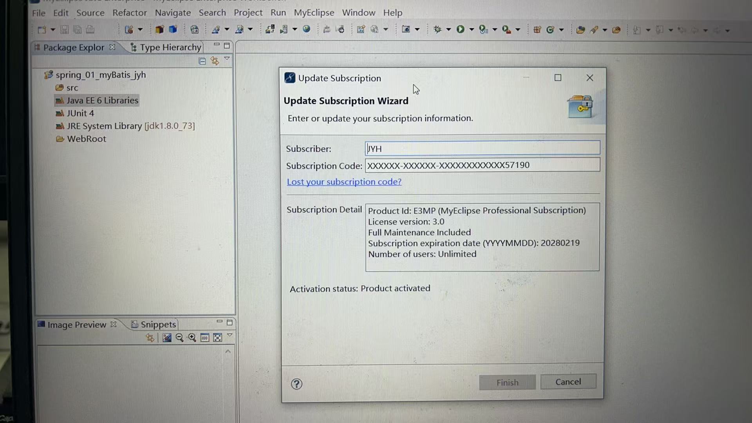The height and width of the screenshot is (423, 752).
Task: Open the Run button dropdown arrow
Action: [x=472, y=30]
